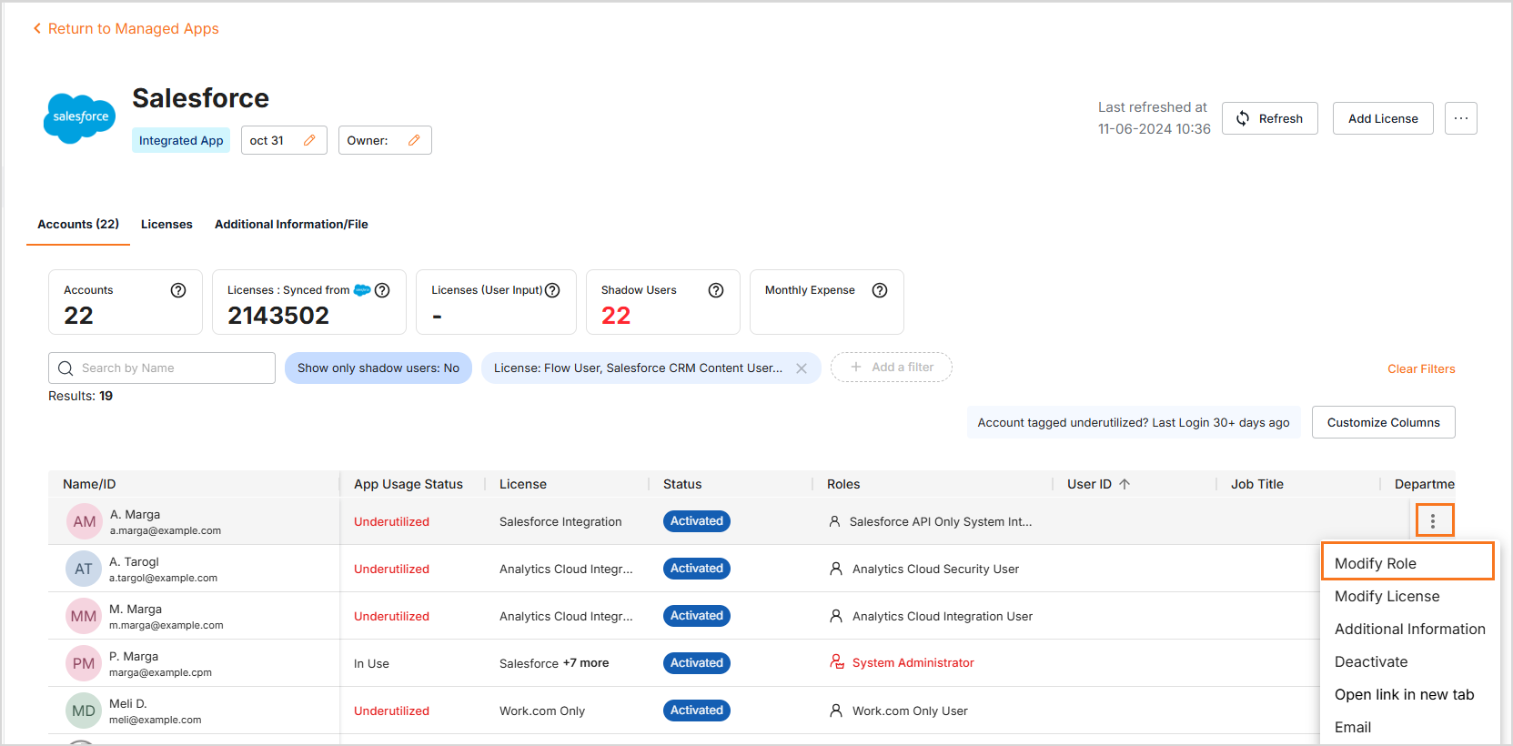Viewport: 1513px width, 746px height.
Task: Edit the Owner field with pencil icon
Action: pyautogui.click(x=414, y=140)
